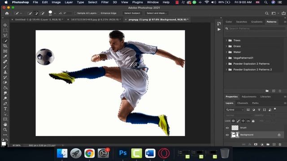
Task: Create new adjustment layer from Layers panel
Action: tap(262, 144)
